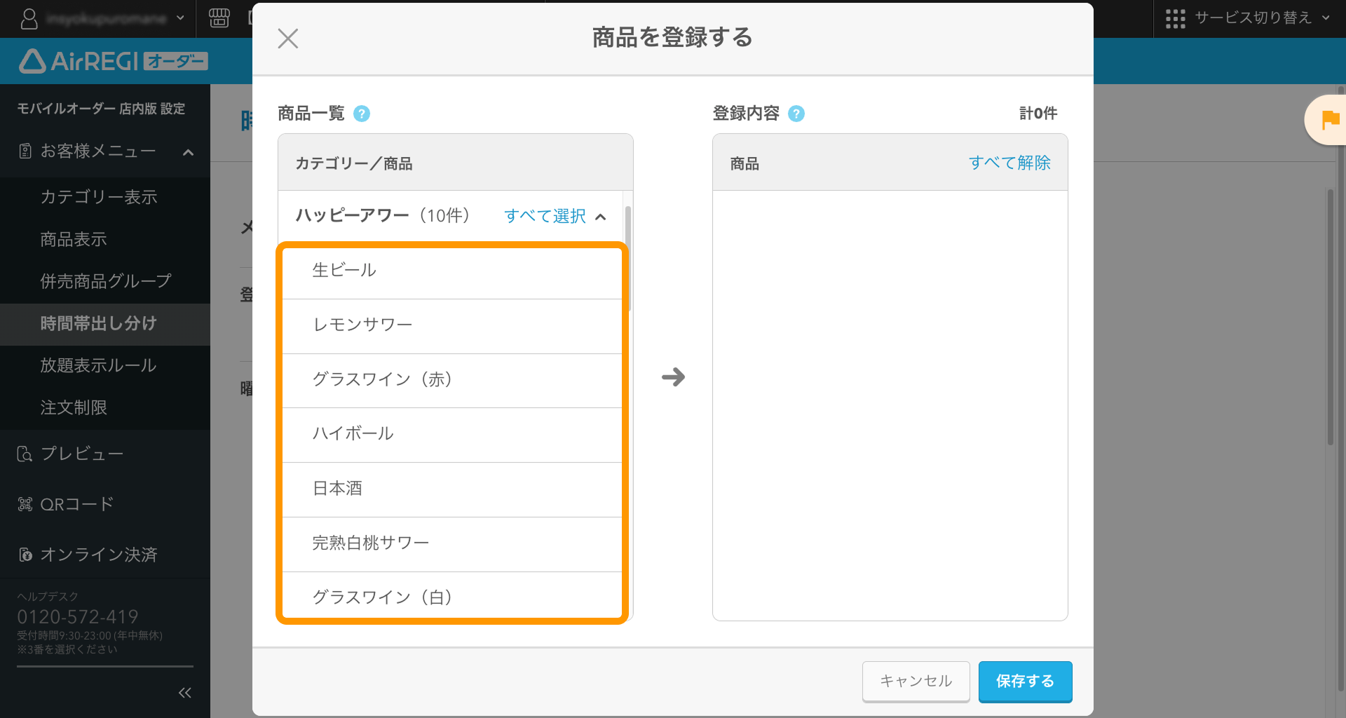Open the service switcher grid icon

coord(1176,18)
